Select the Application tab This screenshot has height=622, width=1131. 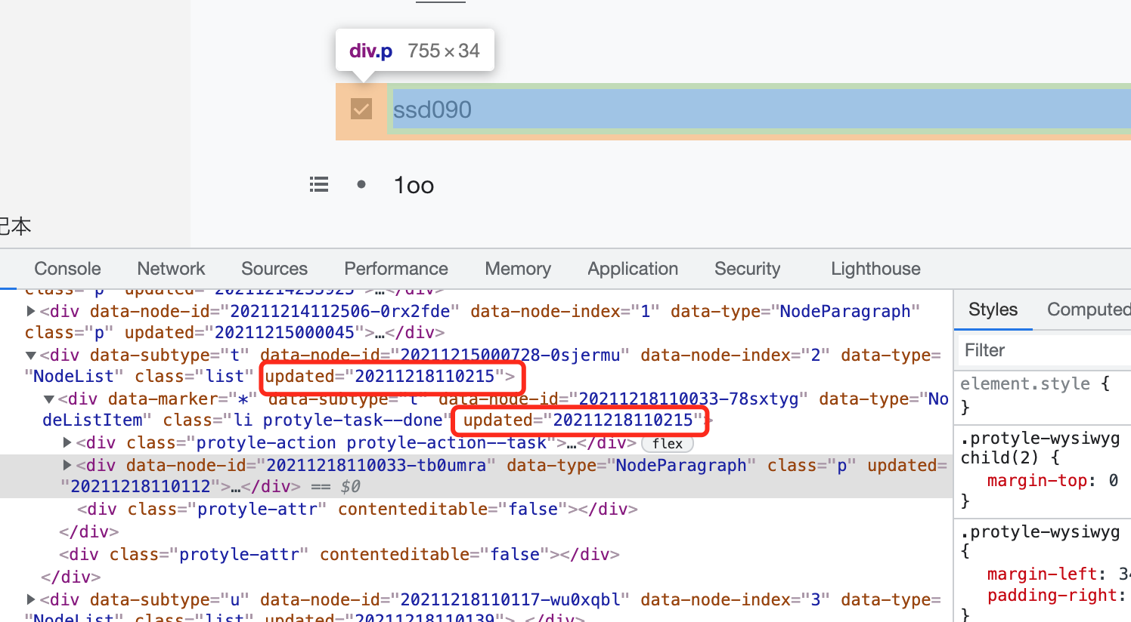tap(633, 269)
